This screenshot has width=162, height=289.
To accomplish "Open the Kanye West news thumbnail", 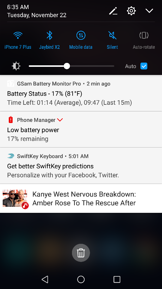I will [15, 198].
